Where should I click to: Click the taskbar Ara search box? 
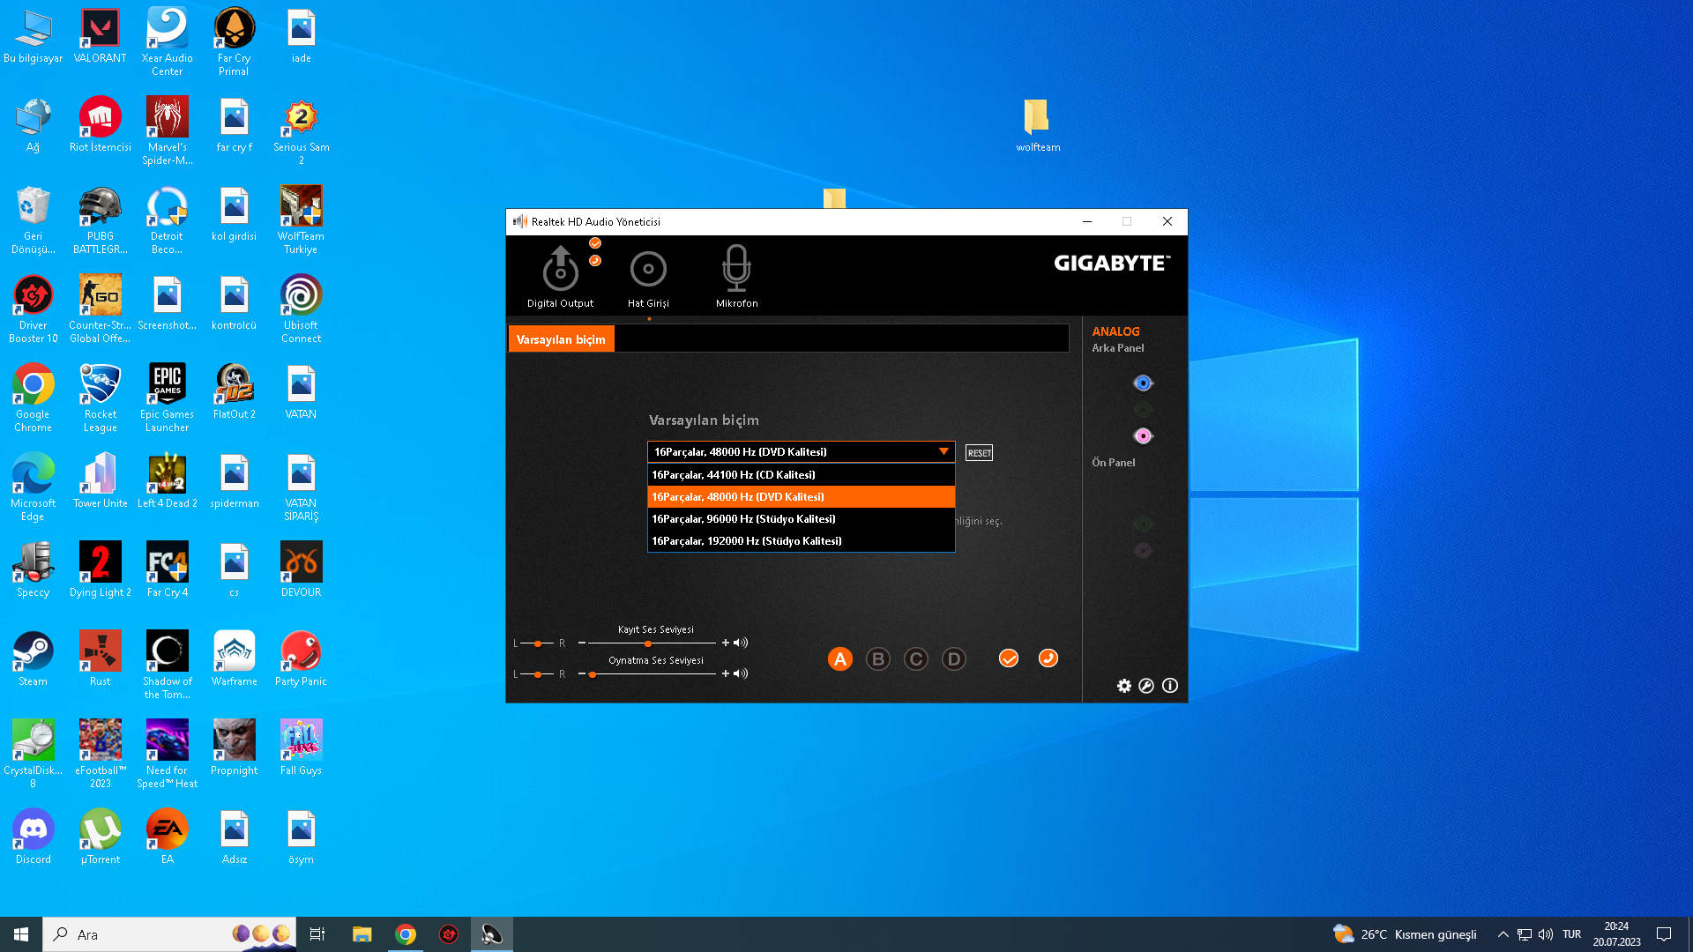point(168,934)
